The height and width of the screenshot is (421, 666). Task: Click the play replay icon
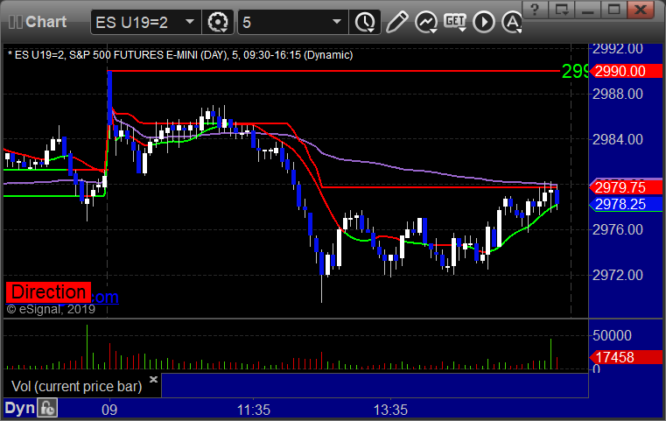(484, 22)
